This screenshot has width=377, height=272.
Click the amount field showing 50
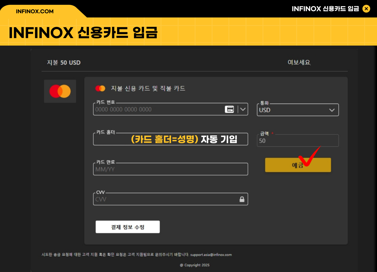click(298, 141)
